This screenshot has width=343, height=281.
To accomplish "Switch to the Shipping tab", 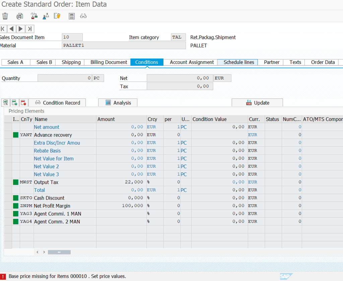I will coord(71,62).
